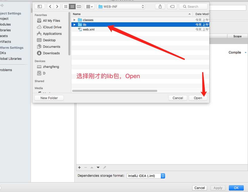This screenshot has height=192, width=248.
Task: Toggle the file dialog sidebar icon
Action: 39,7
